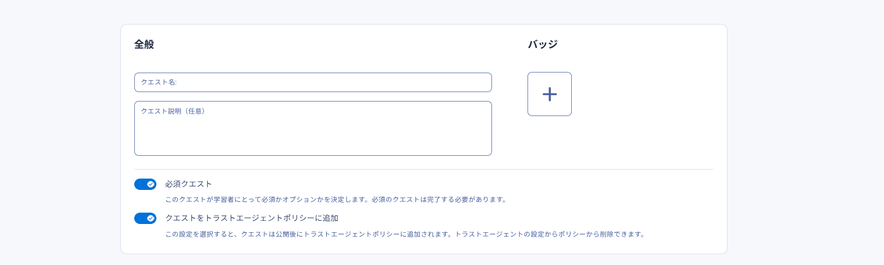Click the 必須クエスト description text below label
The width and height of the screenshot is (884, 265).
coord(336,199)
